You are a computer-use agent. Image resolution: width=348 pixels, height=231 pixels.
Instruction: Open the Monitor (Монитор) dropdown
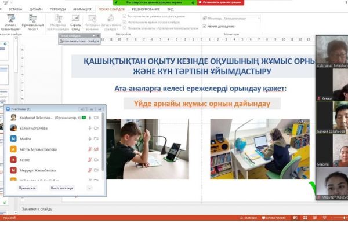click(x=241, y=19)
